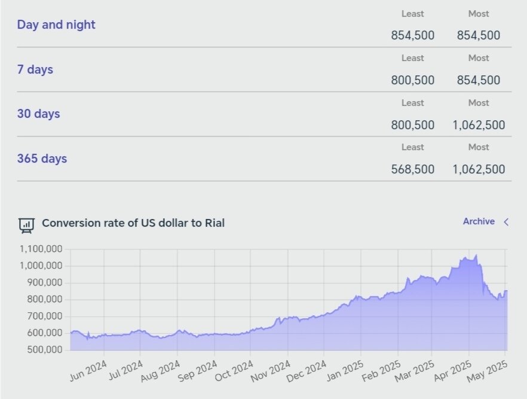Viewport: 527px width, 399px height.
Task: Click the chart presentation icon beside the title
Action: click(x=26, y=224)
